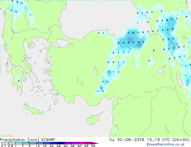
Task: Click the "ECMWF" model label
Action: point(48,140)
